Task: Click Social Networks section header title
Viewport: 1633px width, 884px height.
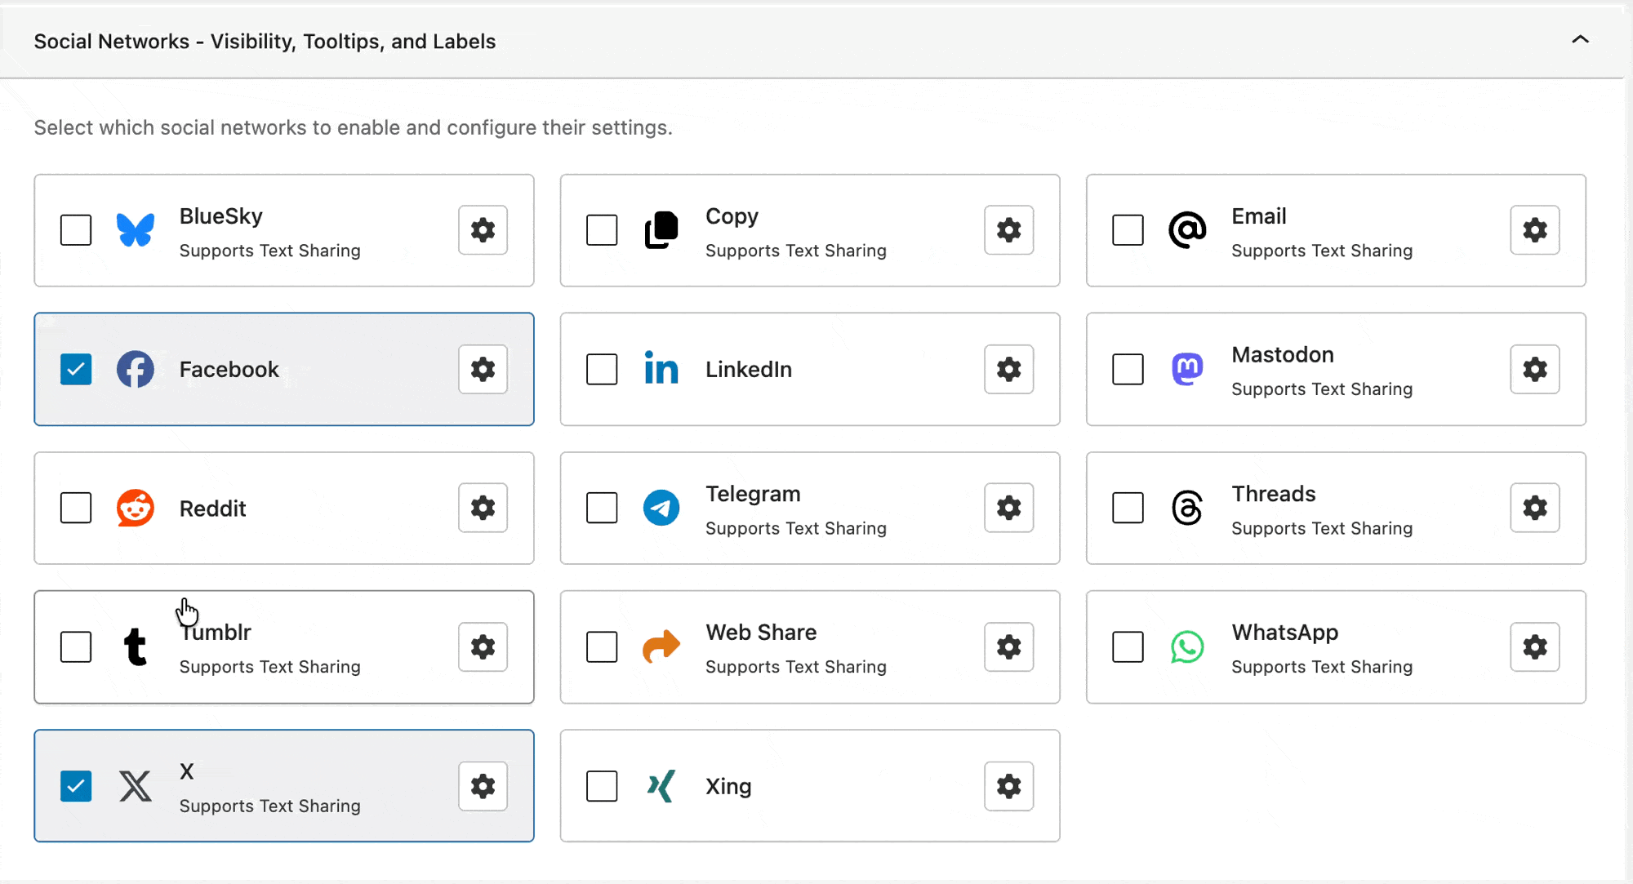Action: point(265,42)
